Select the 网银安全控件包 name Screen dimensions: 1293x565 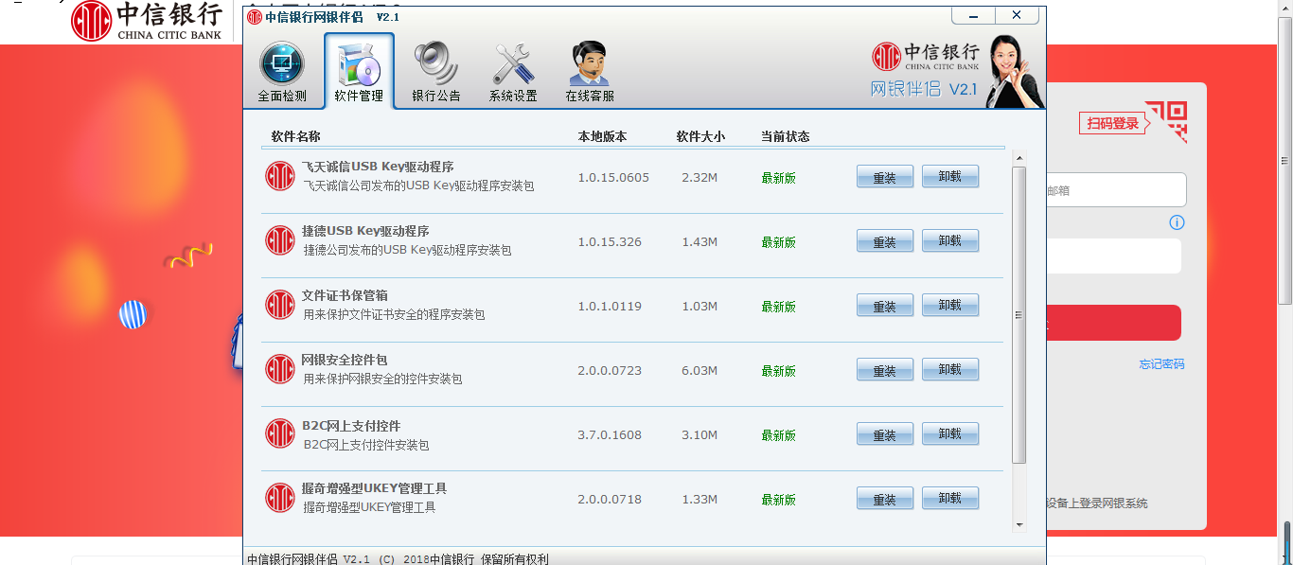pyautogui.click(x=345, y=360)
